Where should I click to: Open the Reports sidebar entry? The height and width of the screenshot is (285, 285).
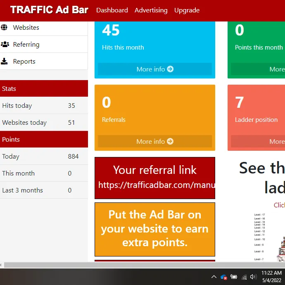coord(44,61)
